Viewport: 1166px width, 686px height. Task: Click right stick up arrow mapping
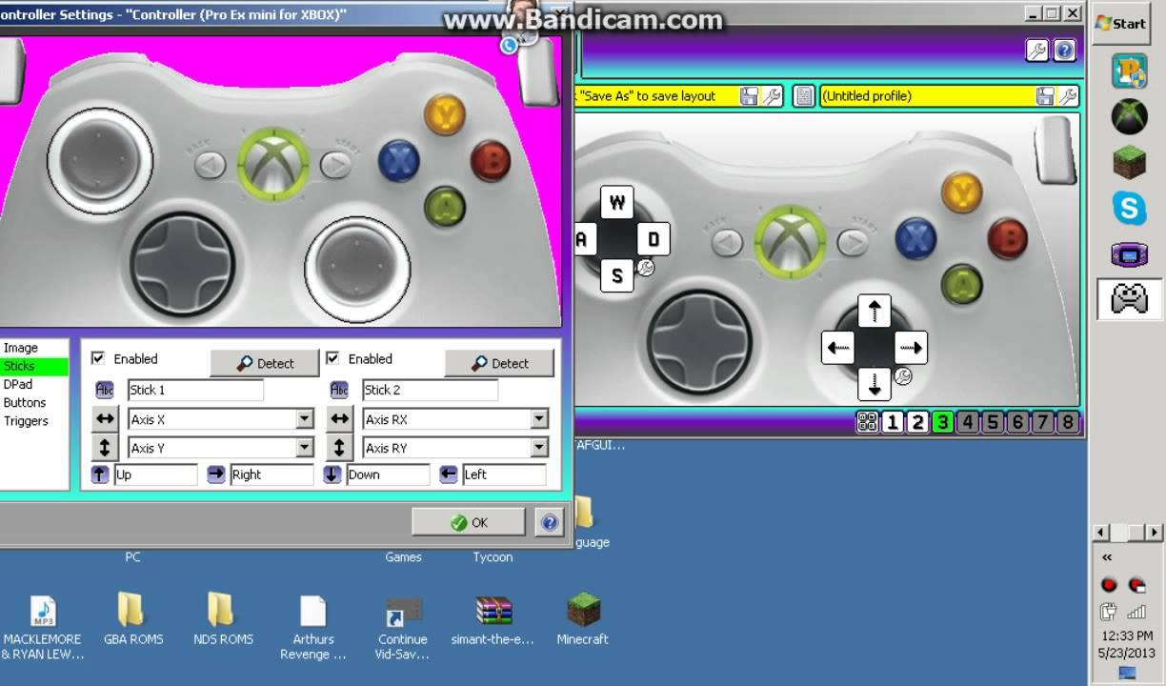874,311
